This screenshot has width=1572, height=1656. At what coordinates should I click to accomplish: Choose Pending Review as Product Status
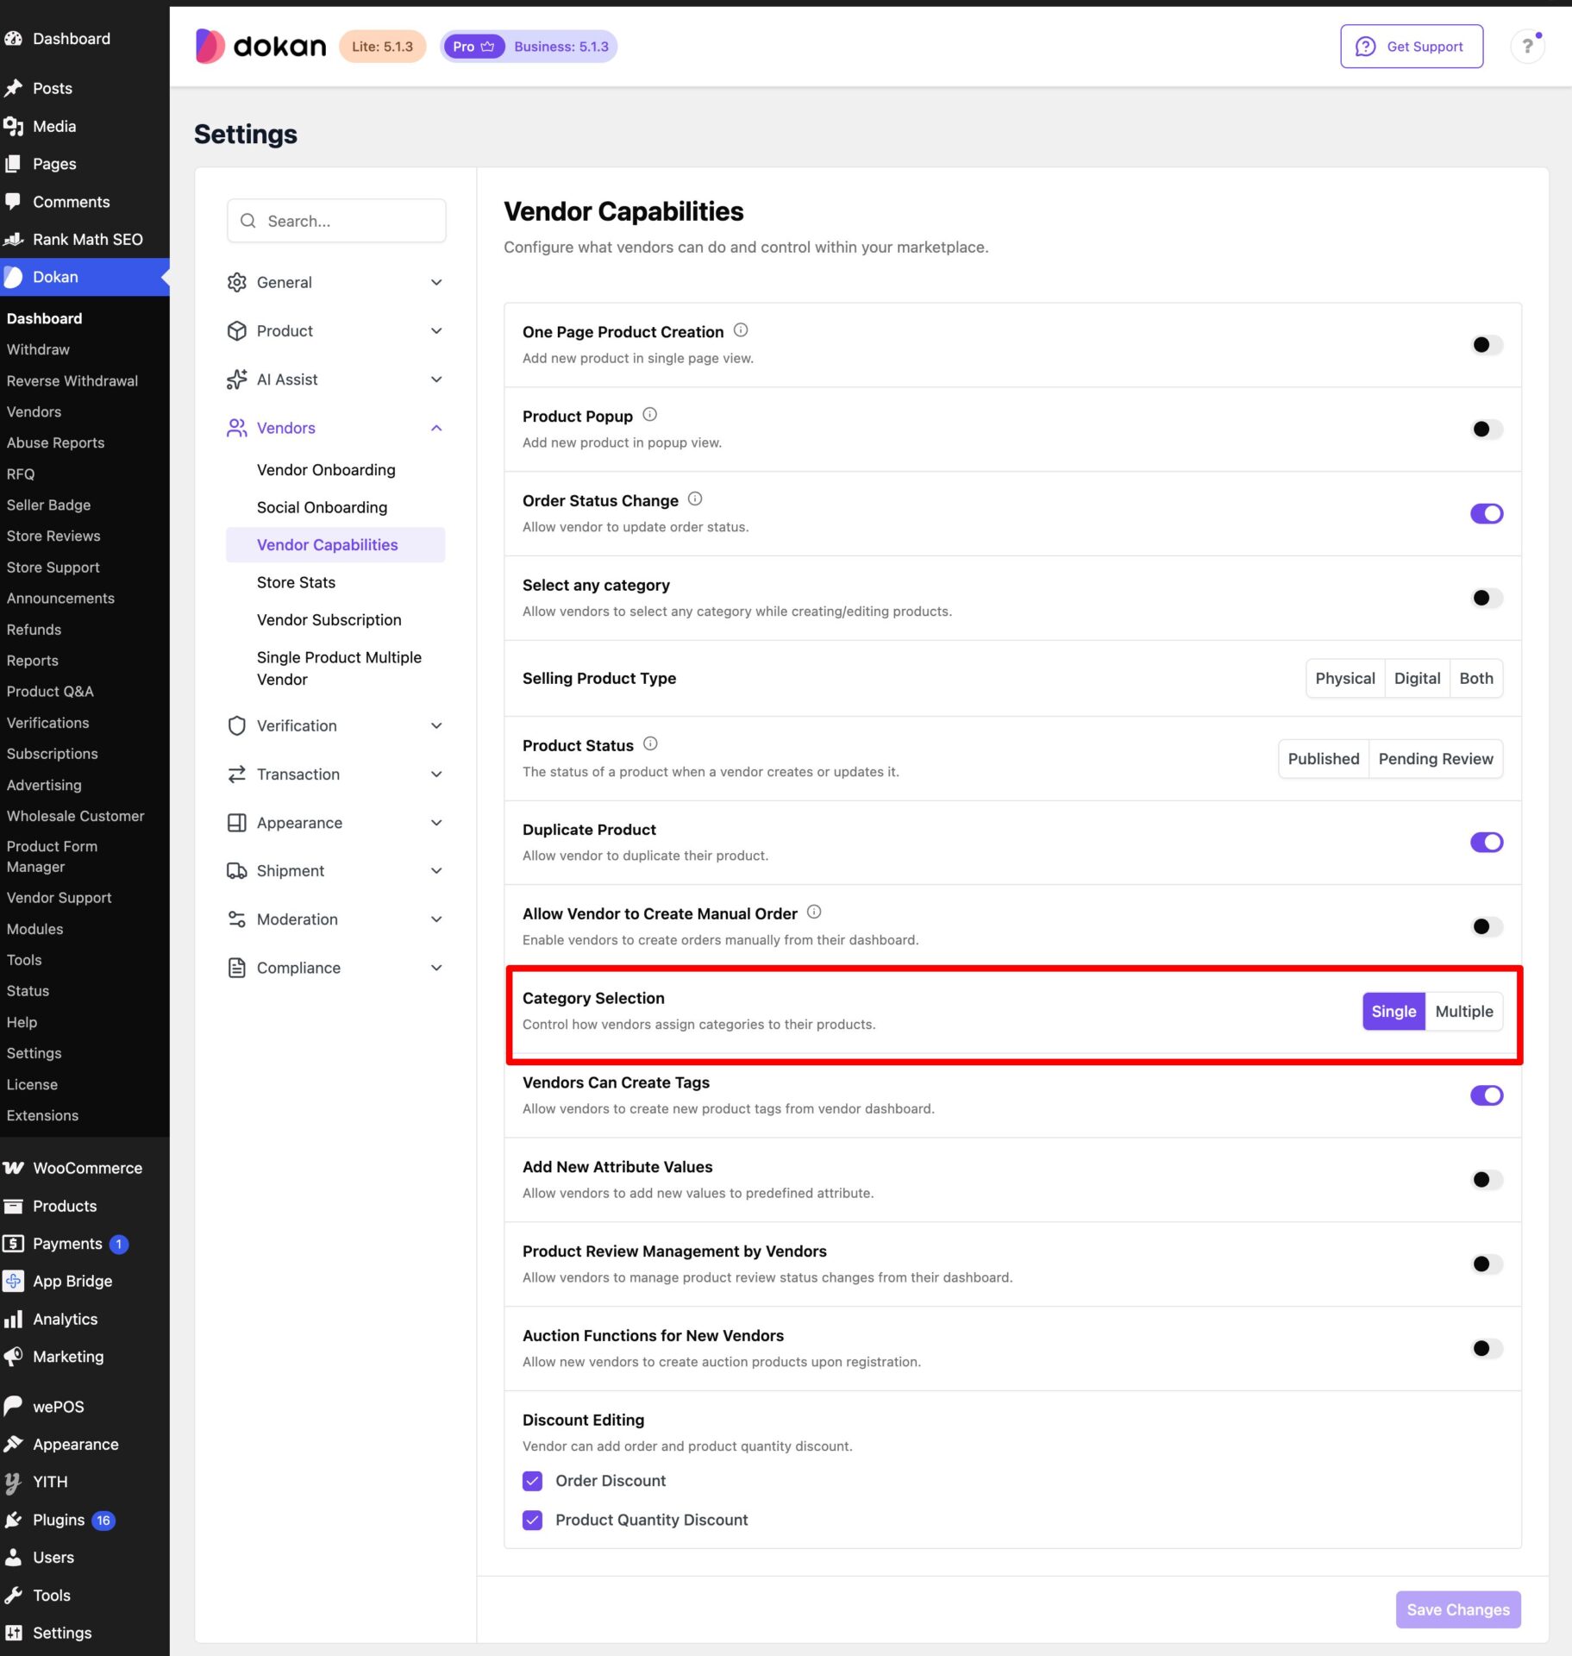tap(1435, 759)
